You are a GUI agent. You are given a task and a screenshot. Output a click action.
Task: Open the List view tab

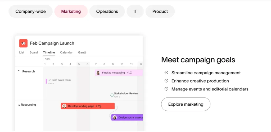tap(22, 52)
